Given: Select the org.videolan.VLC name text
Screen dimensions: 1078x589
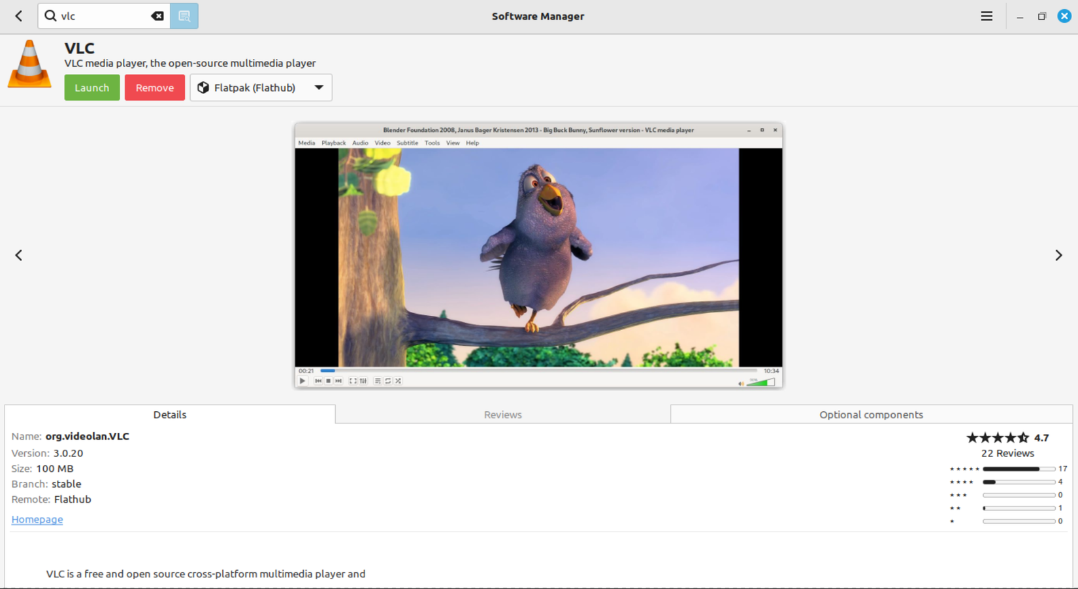Looking at the screenshot, I should [88, 436].
